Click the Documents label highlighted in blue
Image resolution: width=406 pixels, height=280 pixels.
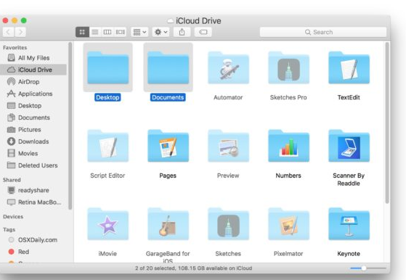(168, 97)
